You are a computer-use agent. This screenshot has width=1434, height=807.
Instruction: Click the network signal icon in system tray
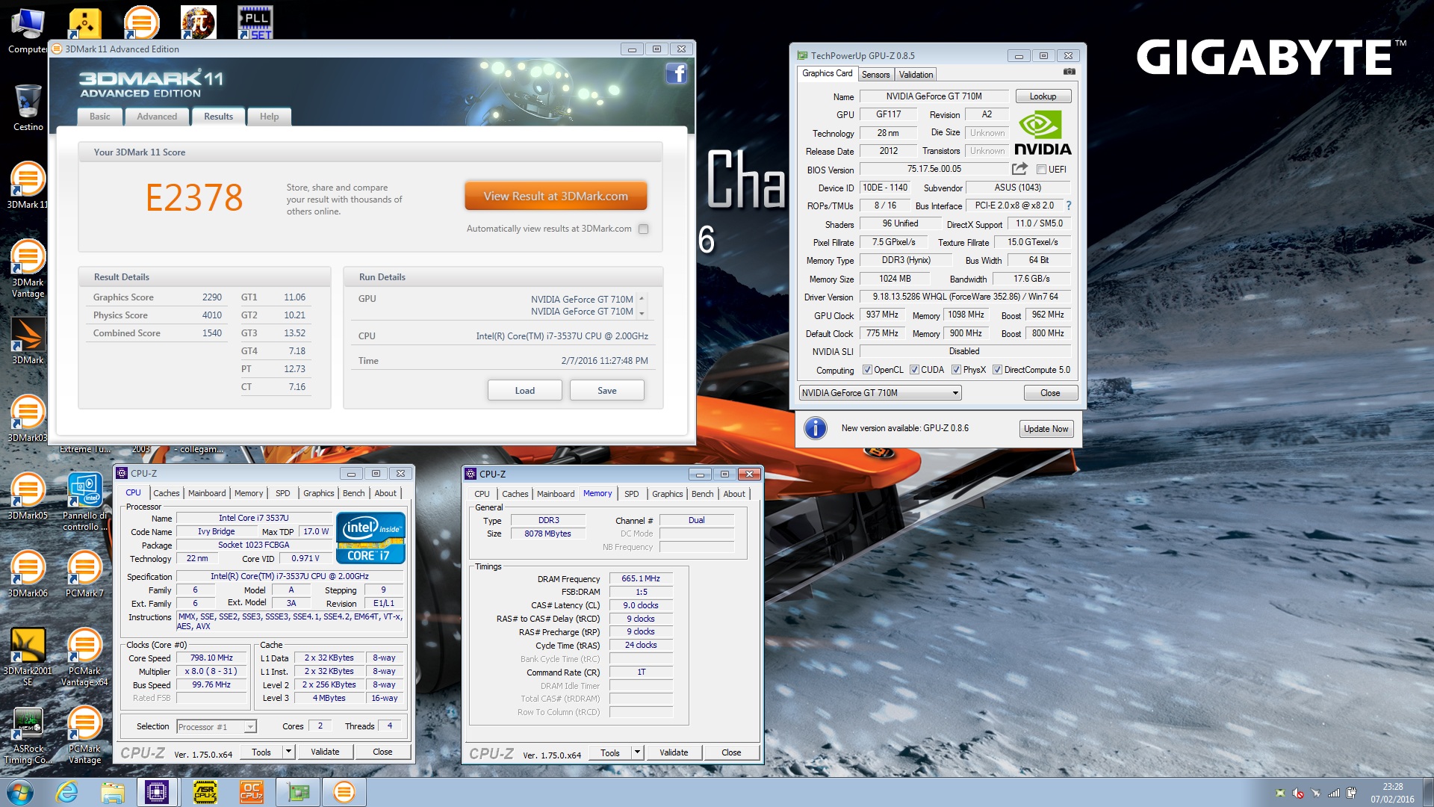1334,793
